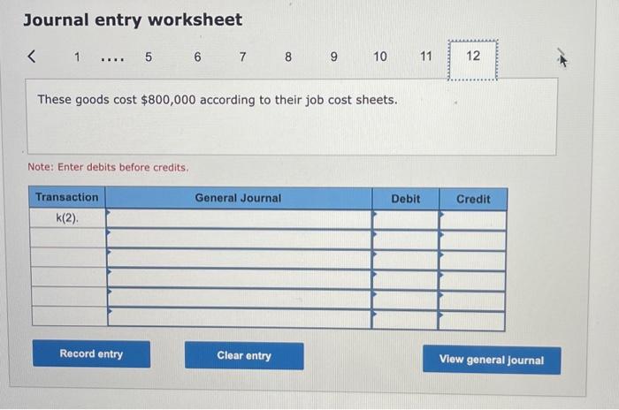Click the Journal entry worksheet heading
Image resolution: width=619 pixels, height=410 pixels.
133,20
